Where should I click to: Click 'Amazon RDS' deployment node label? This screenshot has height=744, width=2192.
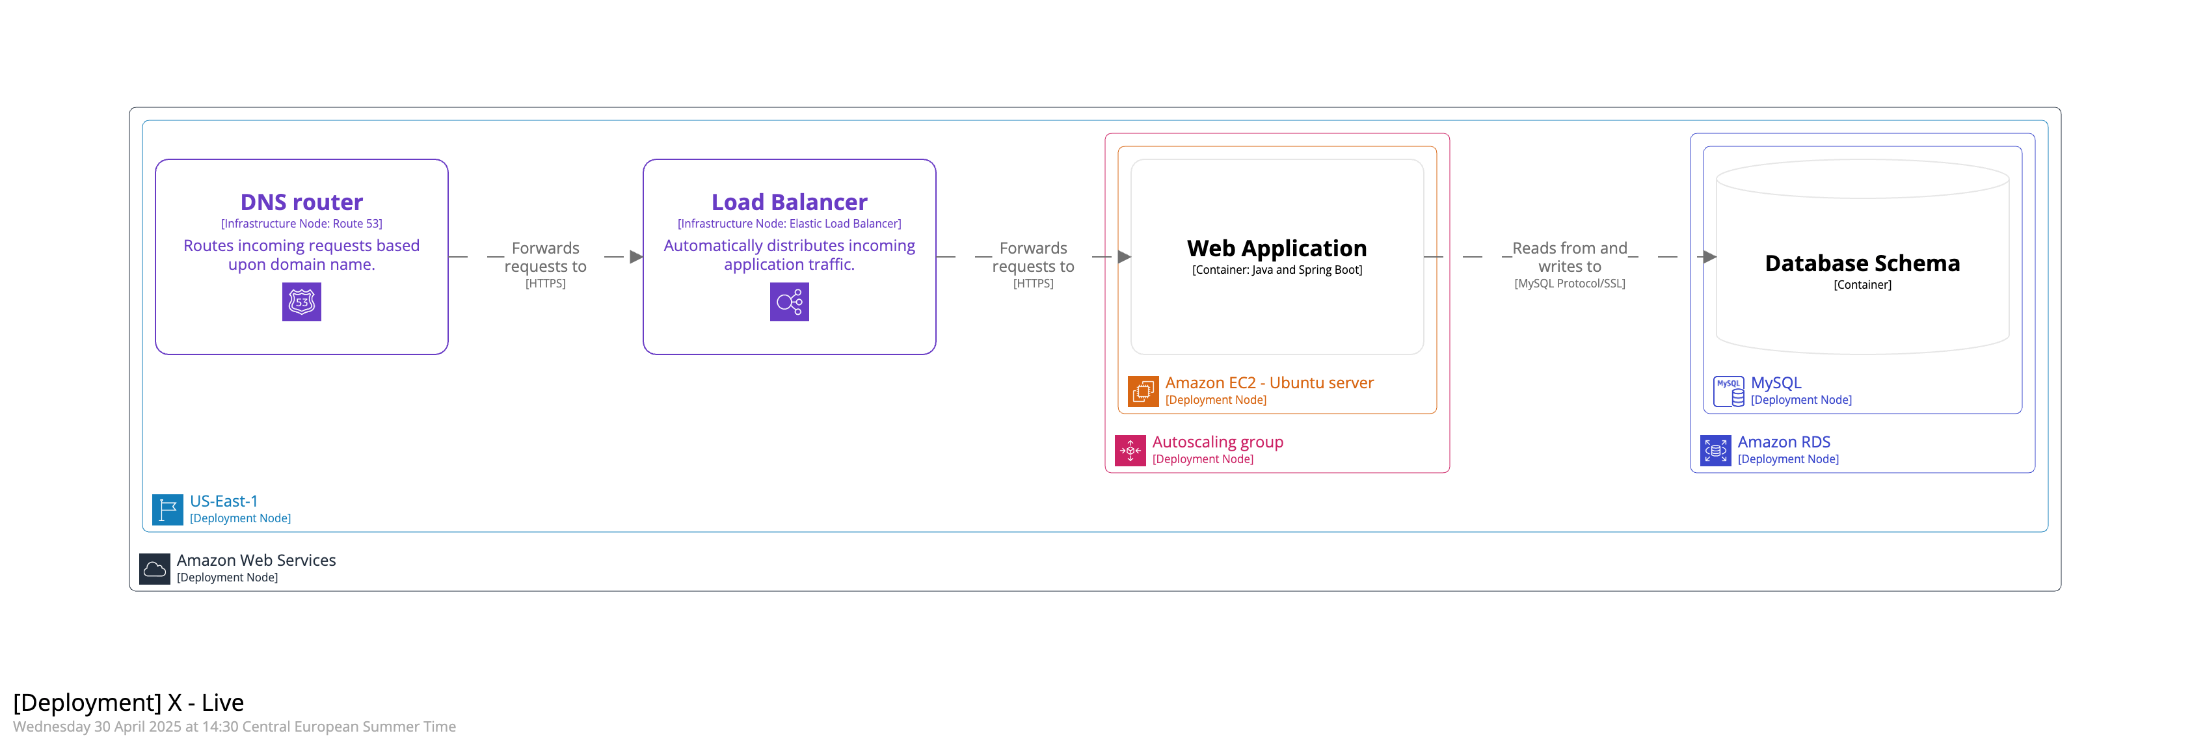[x=1783, y=442]
